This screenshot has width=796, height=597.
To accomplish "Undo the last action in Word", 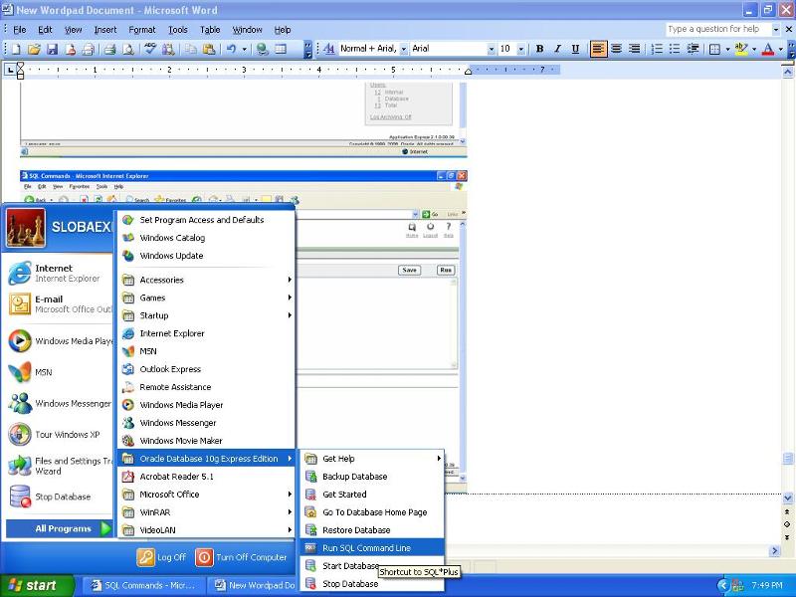I will [x=231, y=49].
